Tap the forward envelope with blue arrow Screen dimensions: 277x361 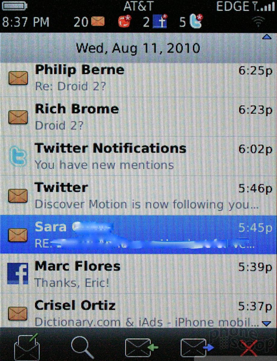point(197,347)
